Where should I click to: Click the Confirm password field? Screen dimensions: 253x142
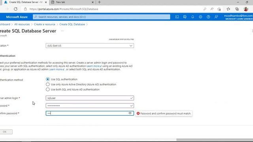pyautogui.click(x=90, y=113)
